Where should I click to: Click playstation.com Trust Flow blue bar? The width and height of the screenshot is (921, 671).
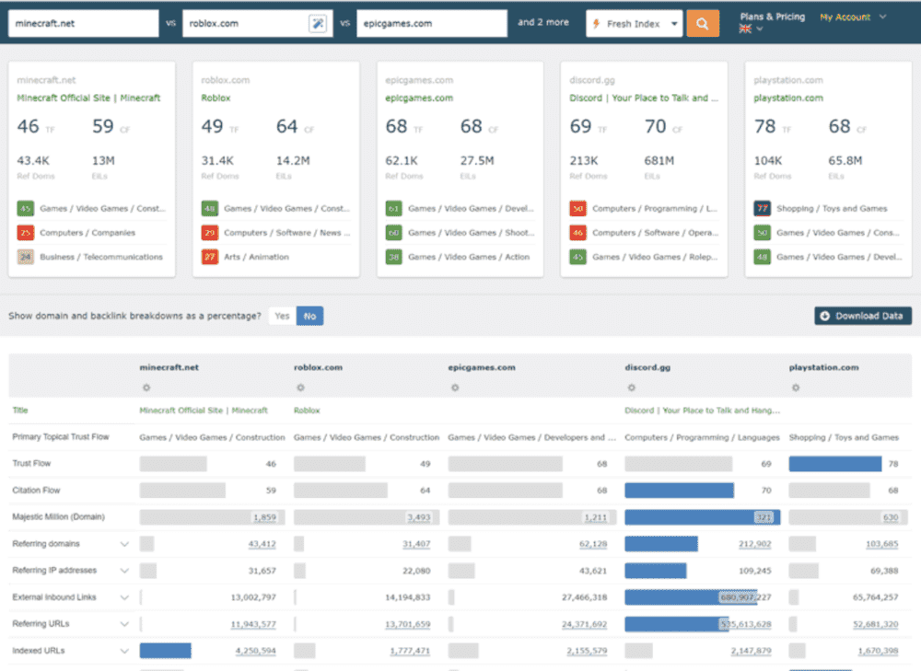coord(835,464)
